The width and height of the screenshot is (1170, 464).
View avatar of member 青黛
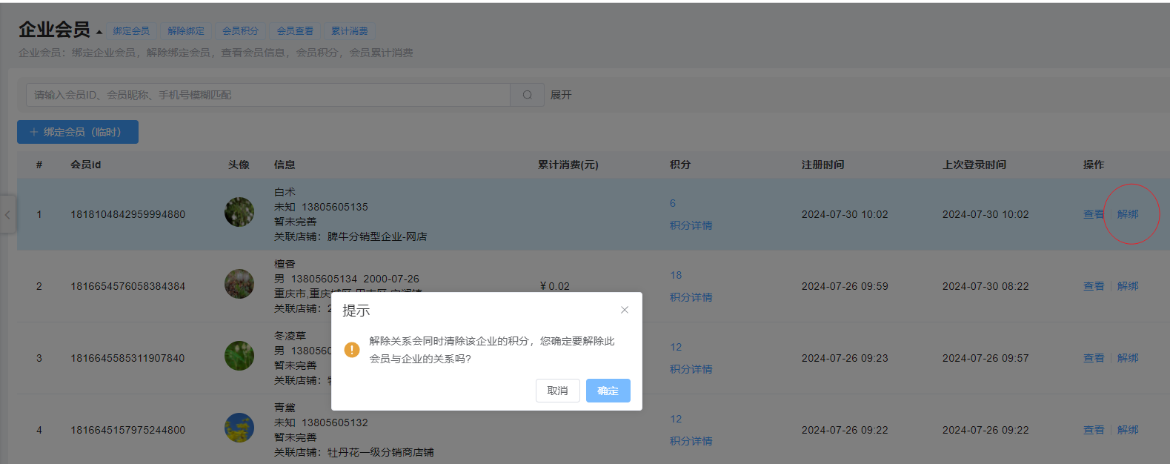[239, 428]
